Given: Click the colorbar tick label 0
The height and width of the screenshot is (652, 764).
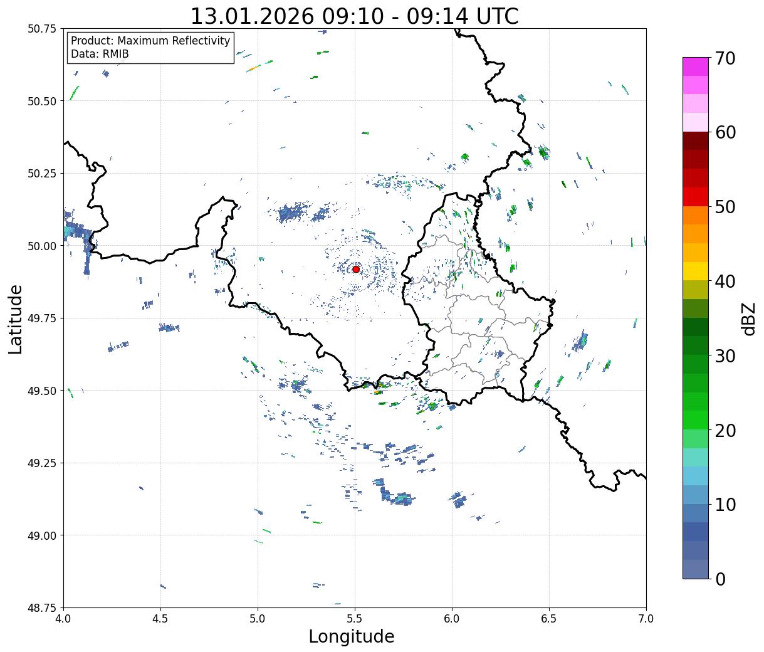Looking at the screenshot, I should click(x=720, y=579).
